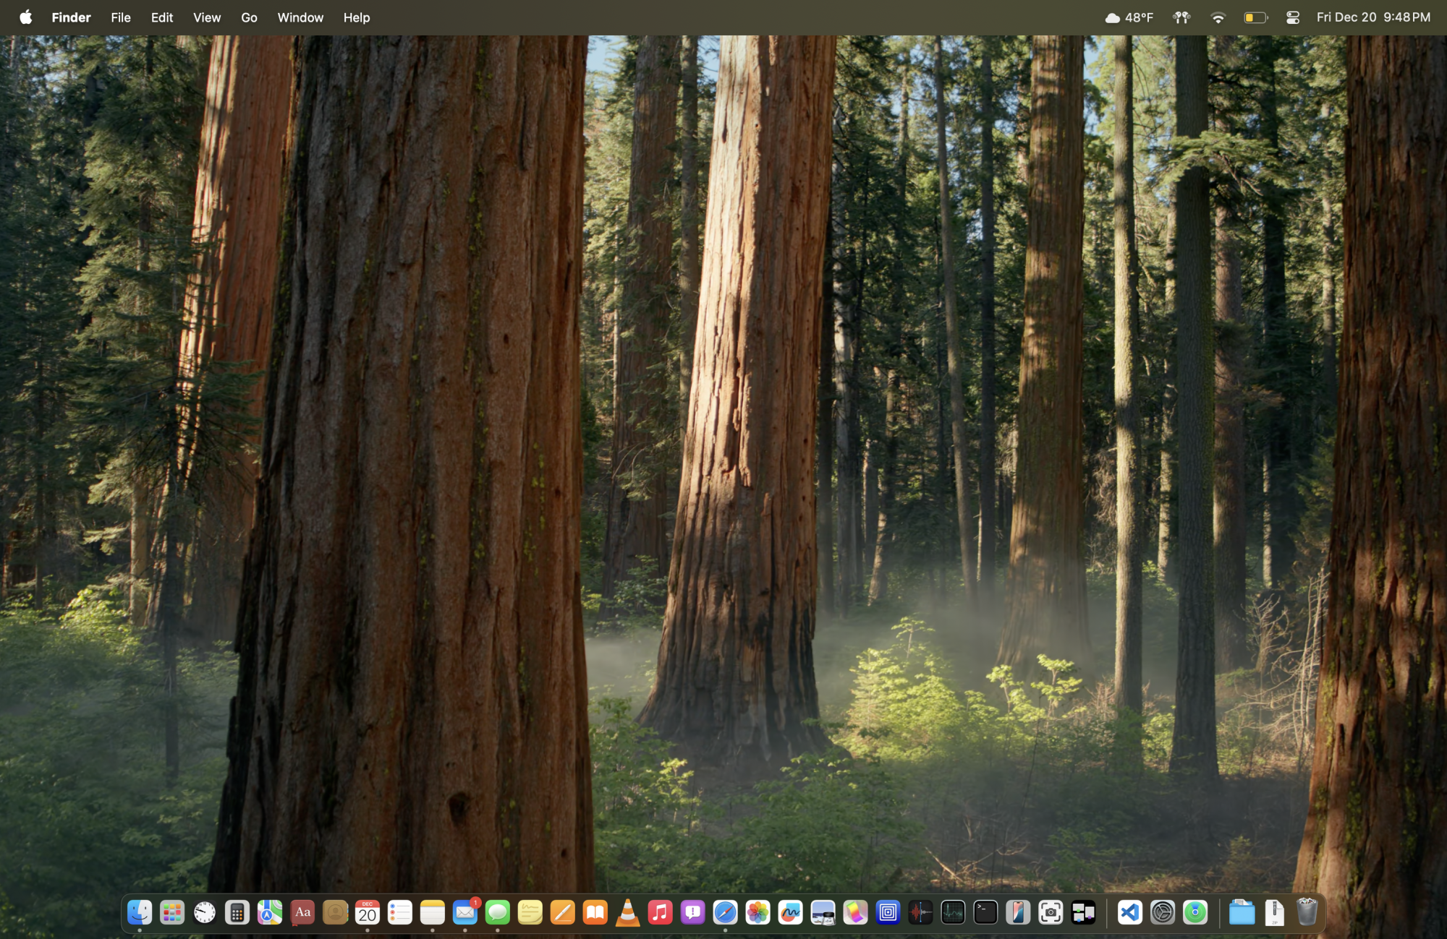Open the Trash
This screenshot has height=939, width=1447.
1308,913
